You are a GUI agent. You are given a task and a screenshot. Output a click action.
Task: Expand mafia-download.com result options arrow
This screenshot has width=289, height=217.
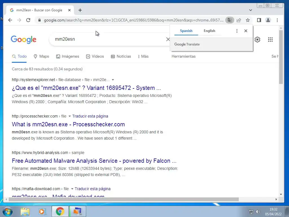(72, 189)
